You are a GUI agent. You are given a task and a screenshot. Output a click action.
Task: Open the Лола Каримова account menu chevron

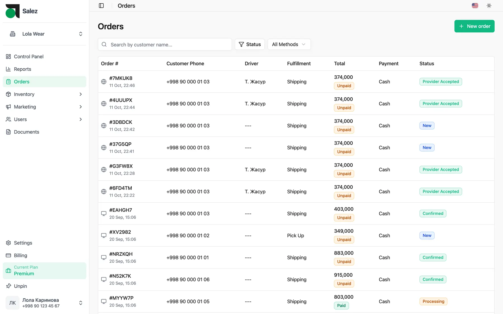pos(80,303)
